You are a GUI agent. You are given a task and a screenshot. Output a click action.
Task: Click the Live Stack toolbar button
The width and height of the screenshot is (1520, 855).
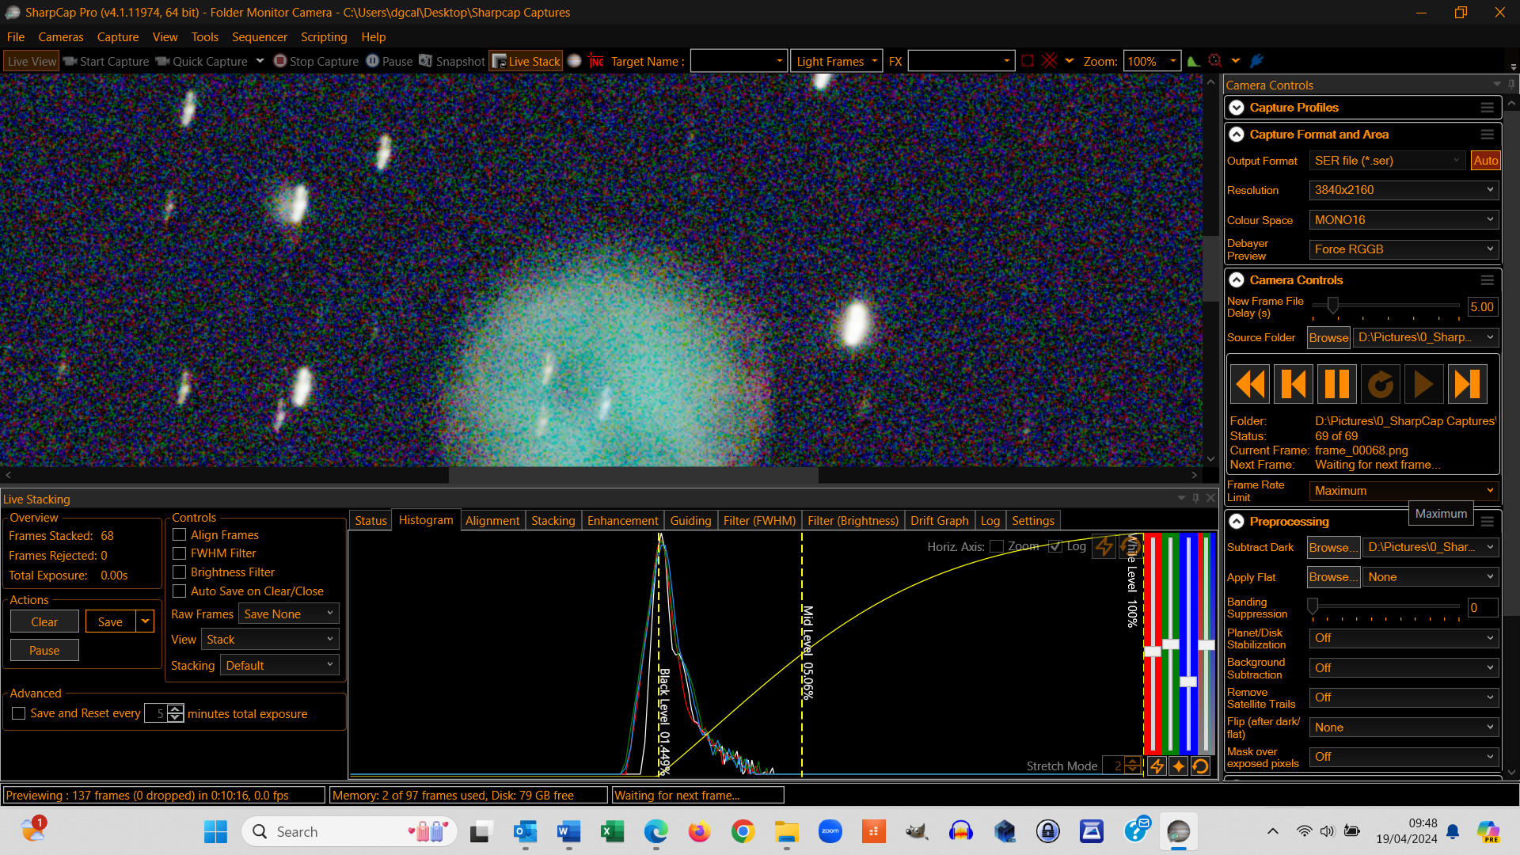526,61
